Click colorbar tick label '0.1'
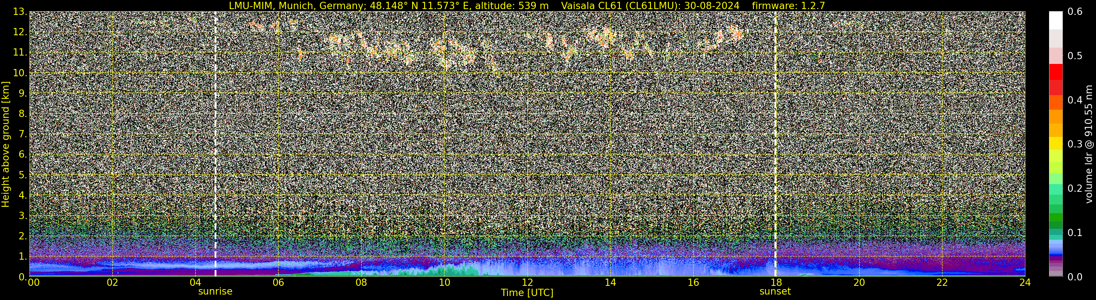1096x300 pixels. tap(1075, 232)
